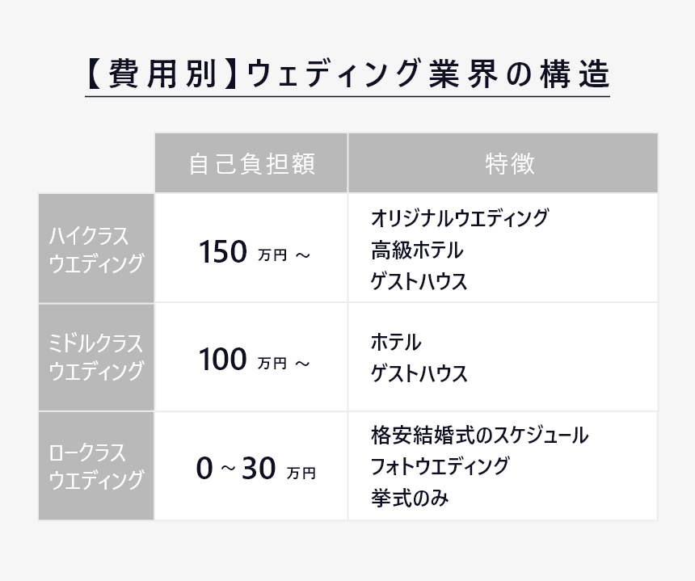Click the title 【費用別】ウェディング業界の構造
Viewport: 695px width, 581px height.
(347, 74)
